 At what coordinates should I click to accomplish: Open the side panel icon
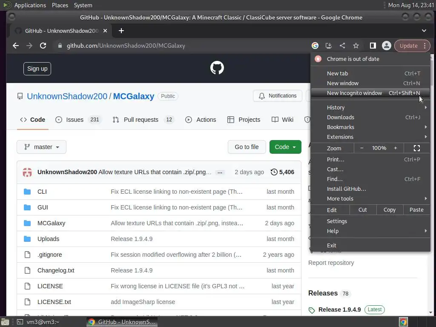tap(373, 46)
